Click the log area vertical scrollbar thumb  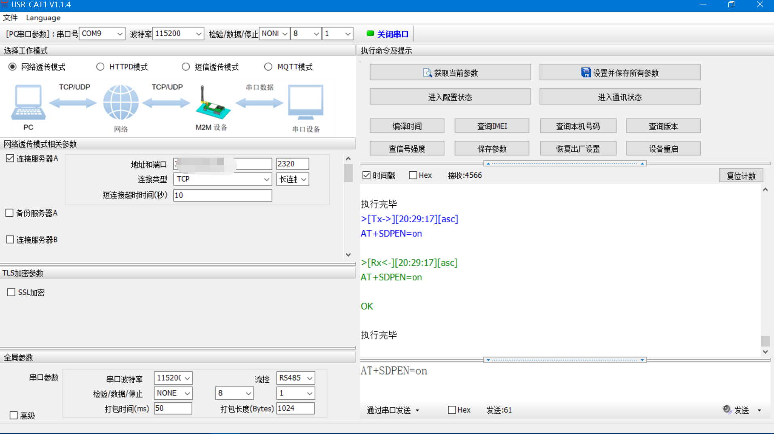[x=765, y=341]
